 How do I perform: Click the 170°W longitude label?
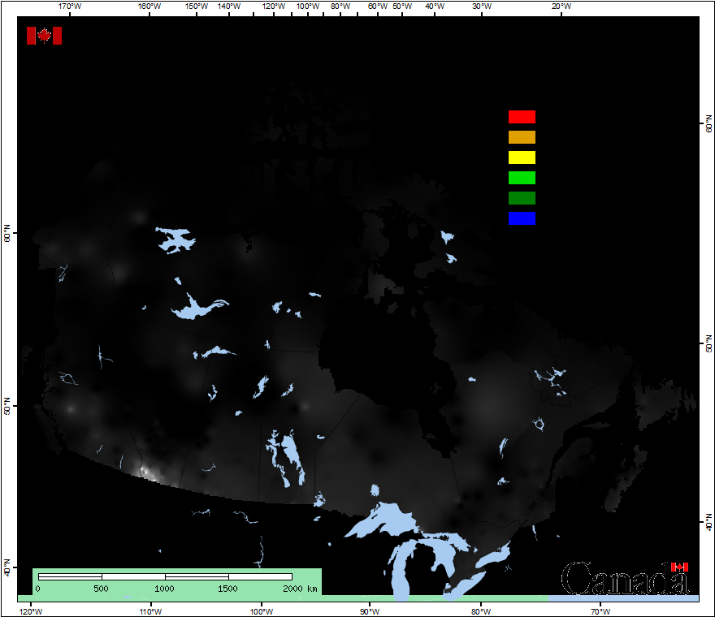(x=71, y=6)
